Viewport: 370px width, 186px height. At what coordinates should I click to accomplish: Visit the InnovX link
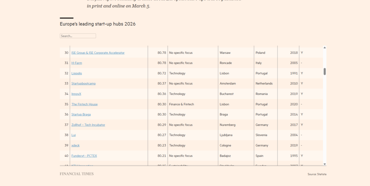click(76, 94)
